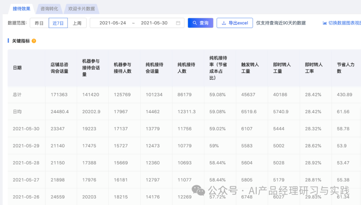The height and width of the screenshot is (205, 361).
Task: Click the 查询 search button
Action: tap(201, 23)
